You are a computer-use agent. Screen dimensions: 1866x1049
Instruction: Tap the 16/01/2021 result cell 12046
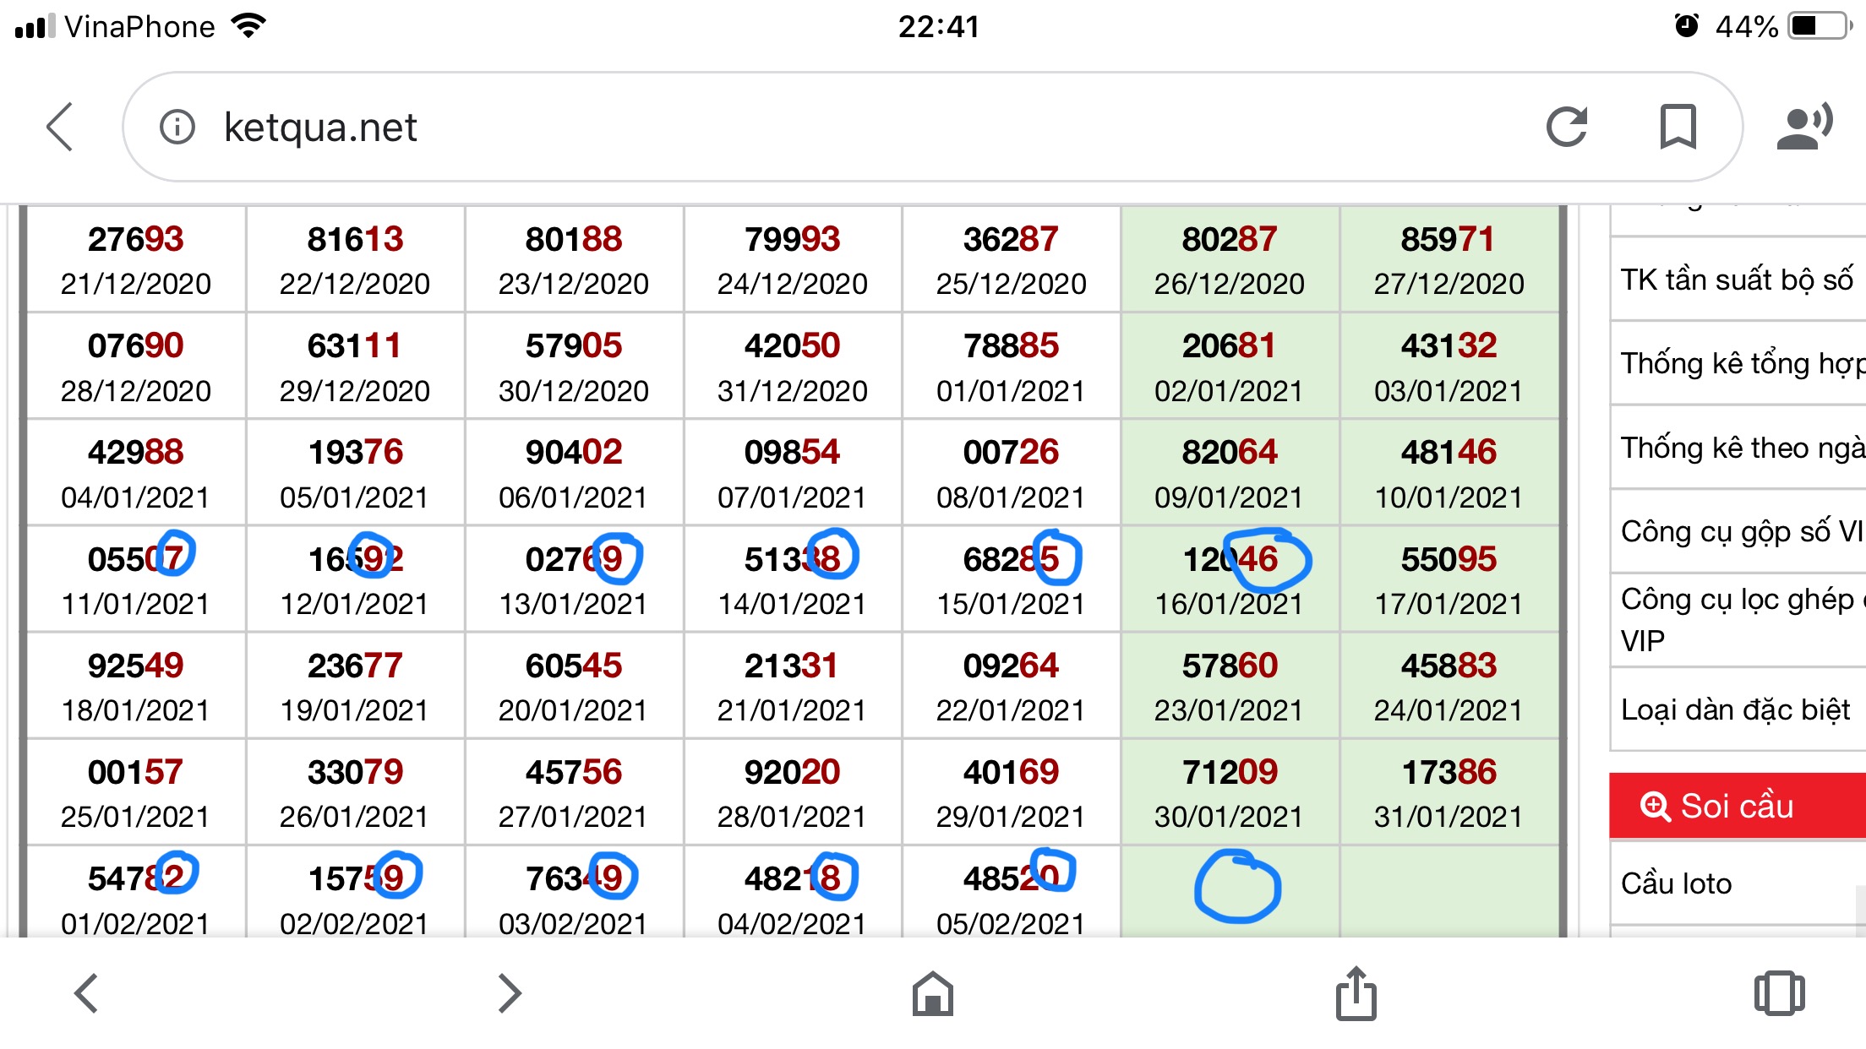(x=1230, y=579)
